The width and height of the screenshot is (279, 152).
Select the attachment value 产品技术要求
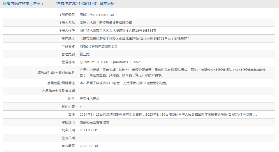click(x=89, y=99)
